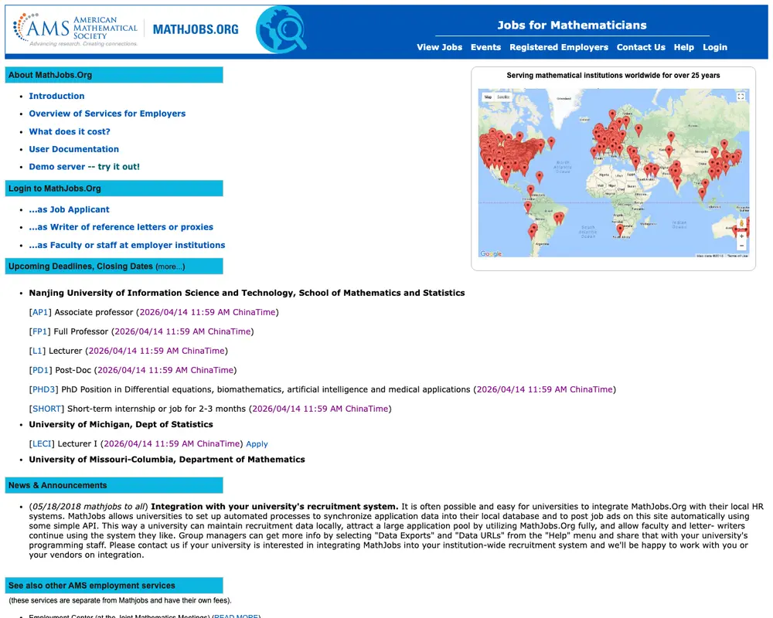This screenshot has height=618, width=773.
Task: Click the MATHJOBS.ORG logo text
Action: click(x=196, y=29)
